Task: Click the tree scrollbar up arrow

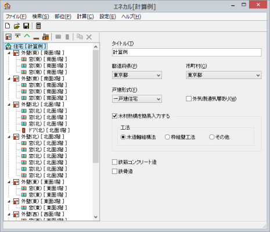Action: tap(96, 47)
